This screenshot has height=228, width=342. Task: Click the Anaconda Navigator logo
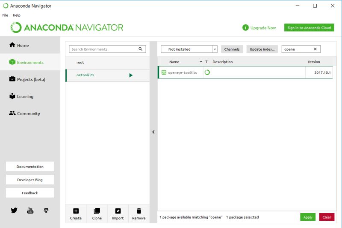(x=67, y=28)
